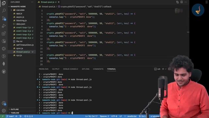Open blocking.js in the explorer
Image resolution: width=209 pixels, height=118 pixels.
pyautogui.click(x=22, y=20)
